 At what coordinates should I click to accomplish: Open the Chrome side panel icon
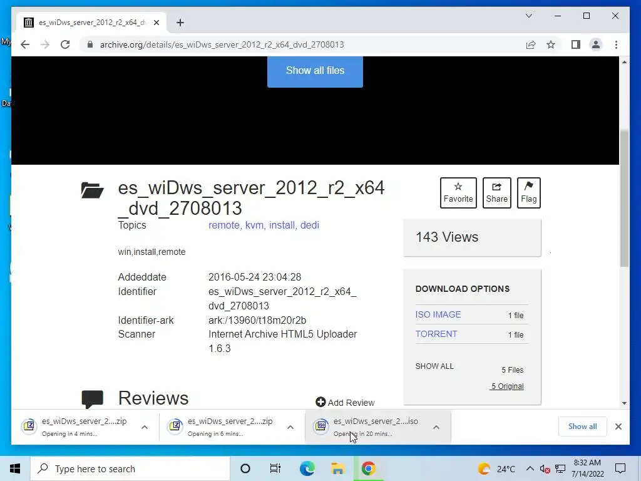point(576,44)
